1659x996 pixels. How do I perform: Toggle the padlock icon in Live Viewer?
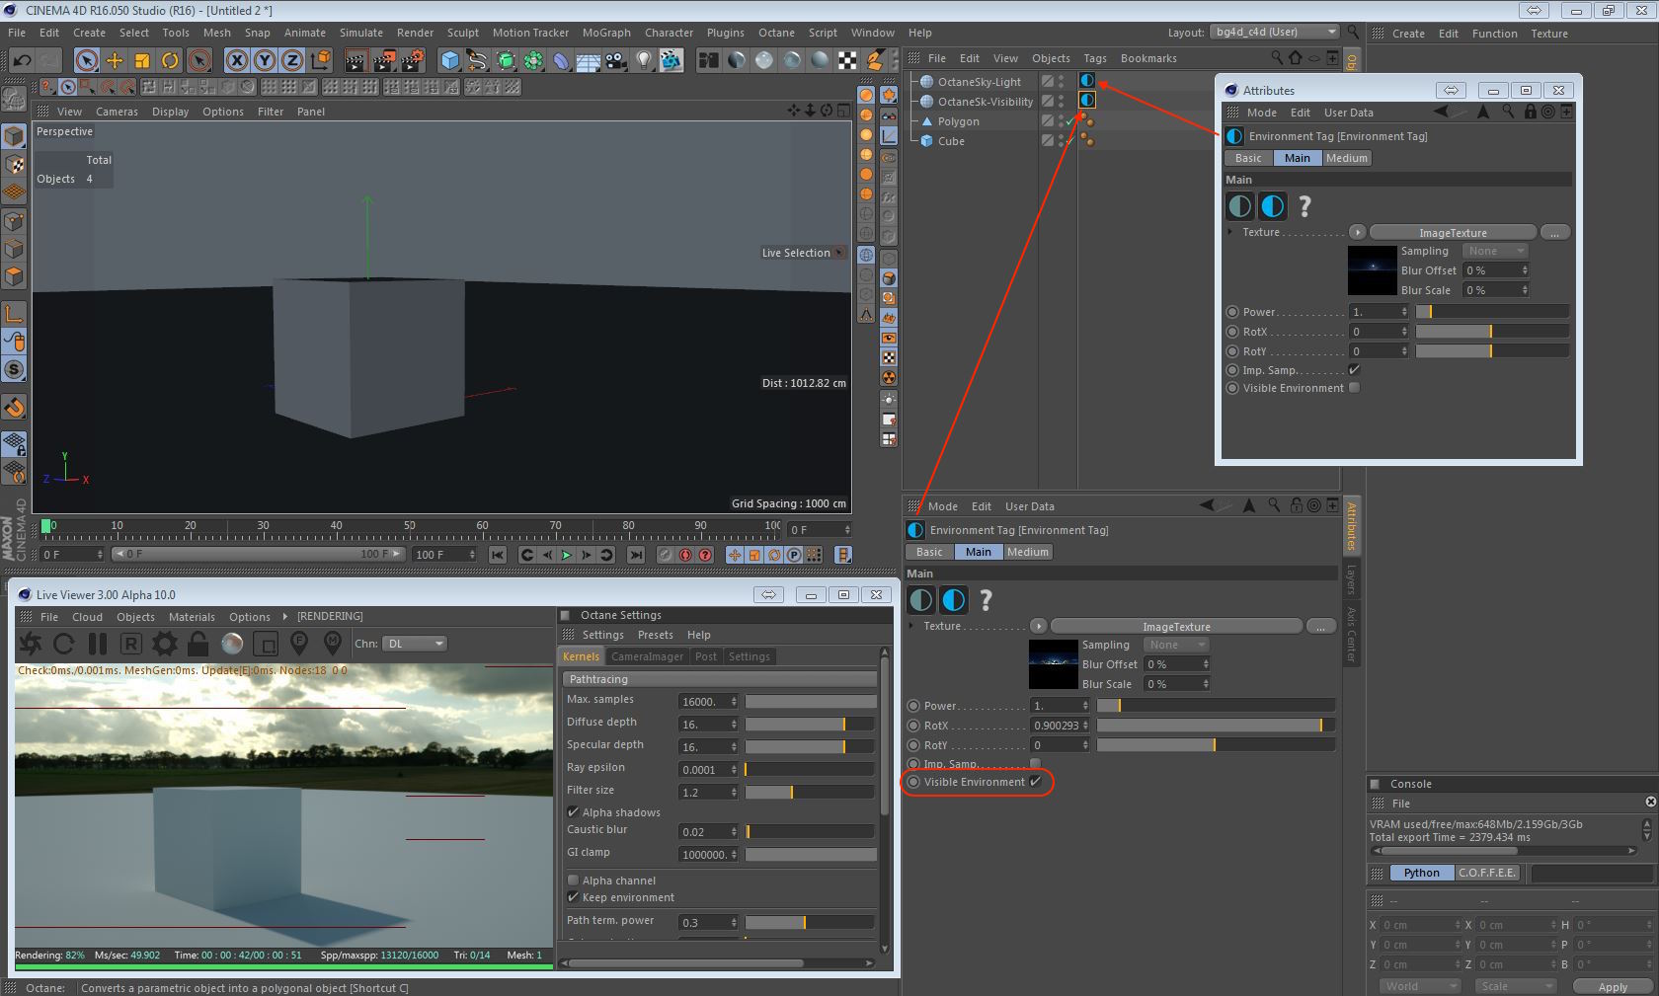click(197, 644)
